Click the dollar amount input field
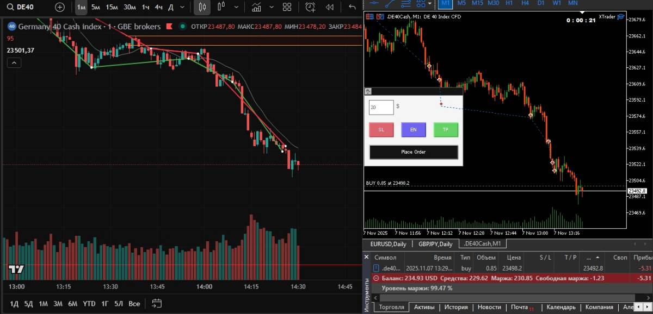653x314 pixels. point(381,107)
